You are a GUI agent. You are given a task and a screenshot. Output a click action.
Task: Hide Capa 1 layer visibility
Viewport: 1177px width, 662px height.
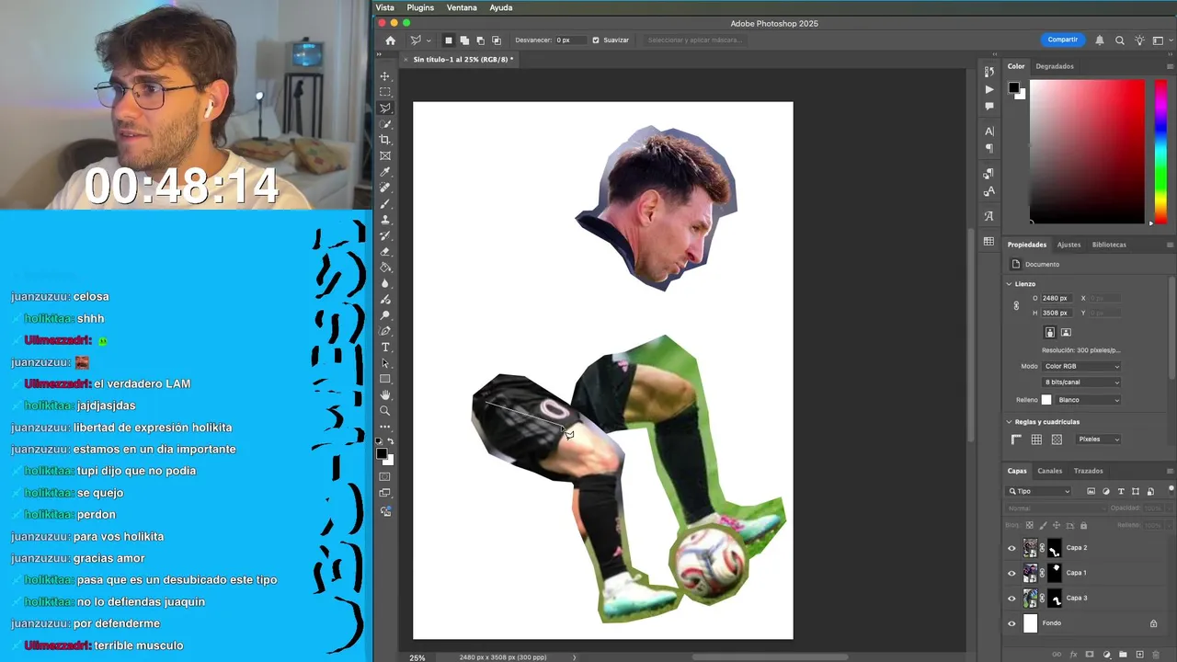tap(1011, 573)
